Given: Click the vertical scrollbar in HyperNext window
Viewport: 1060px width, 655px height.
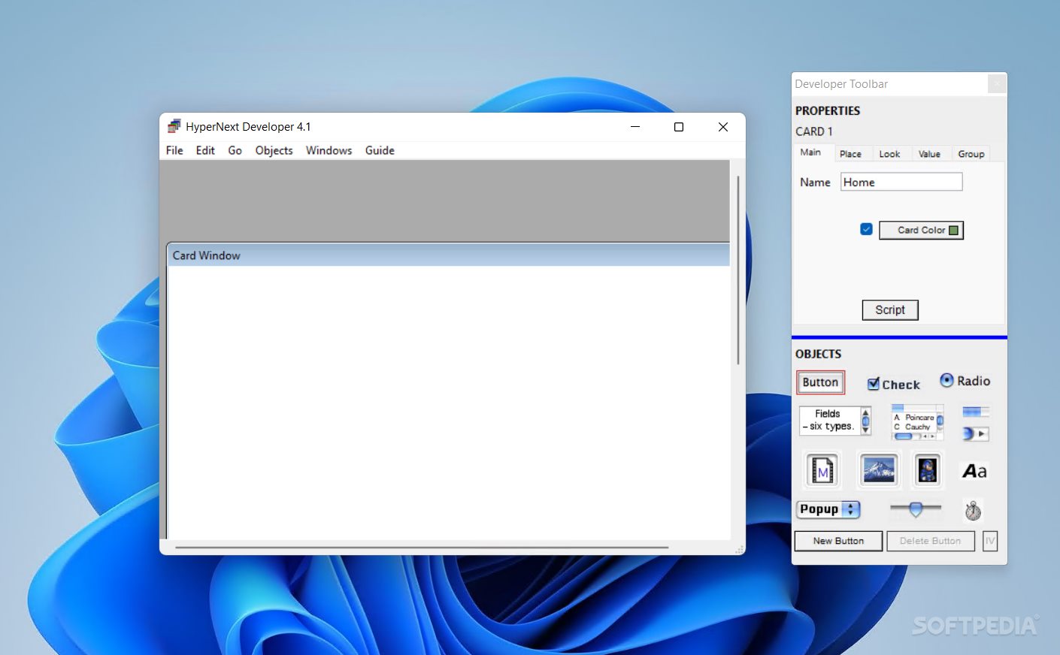Looking at the screenshot, I should 738,270.
